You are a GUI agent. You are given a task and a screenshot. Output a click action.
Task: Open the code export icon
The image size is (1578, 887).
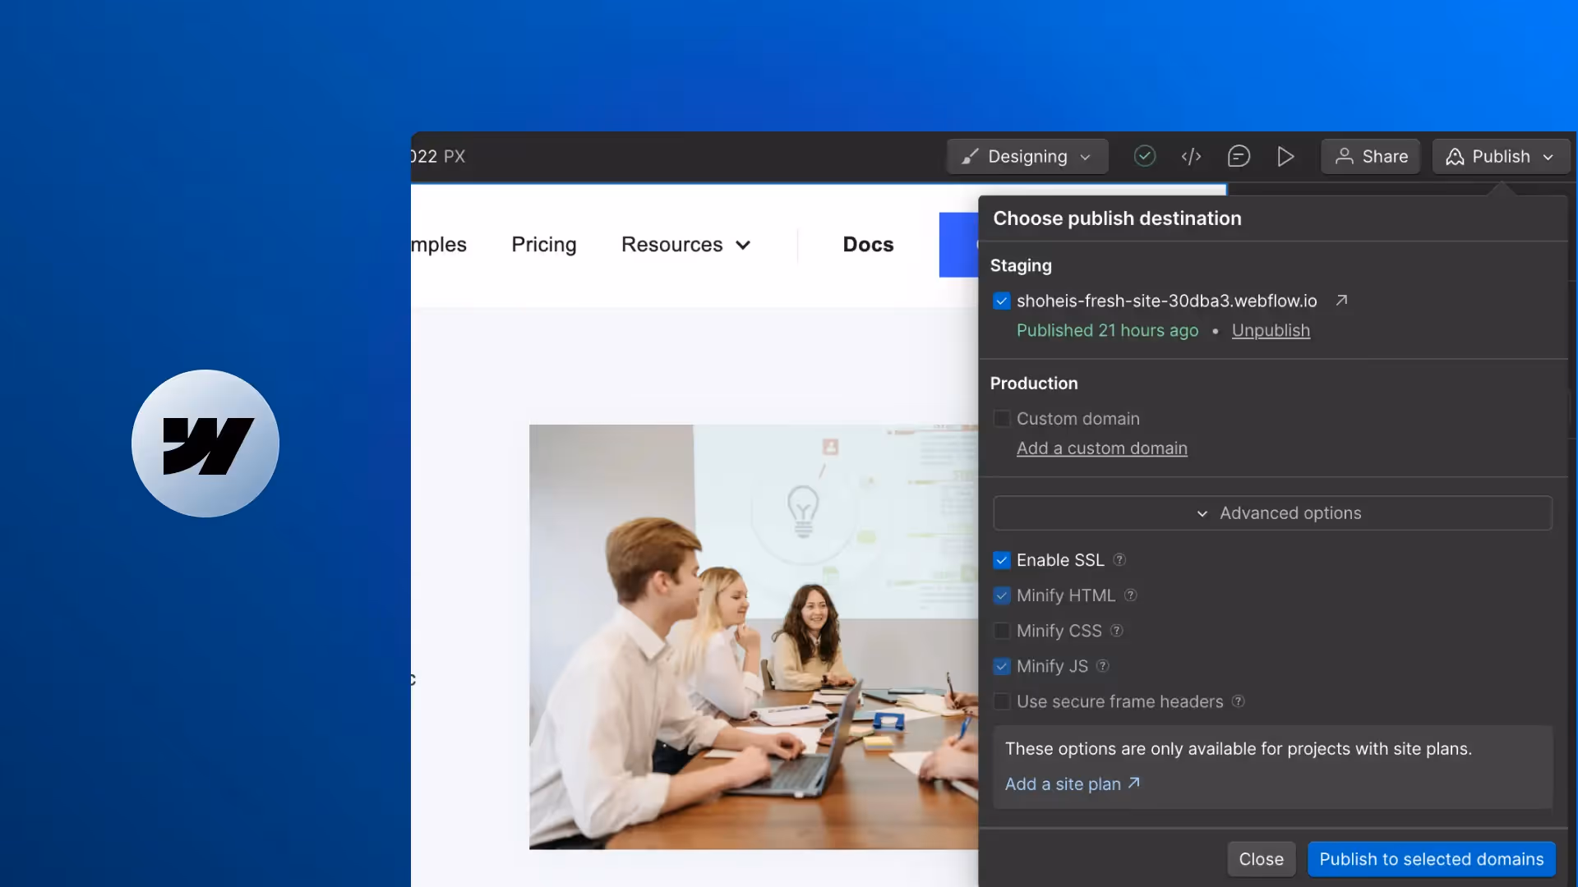(x=1191, y=156)
